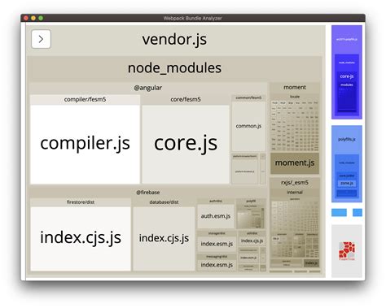386x308 pixels.
Task: Click the rxjs/_esm5 package header
Action: 295,183
